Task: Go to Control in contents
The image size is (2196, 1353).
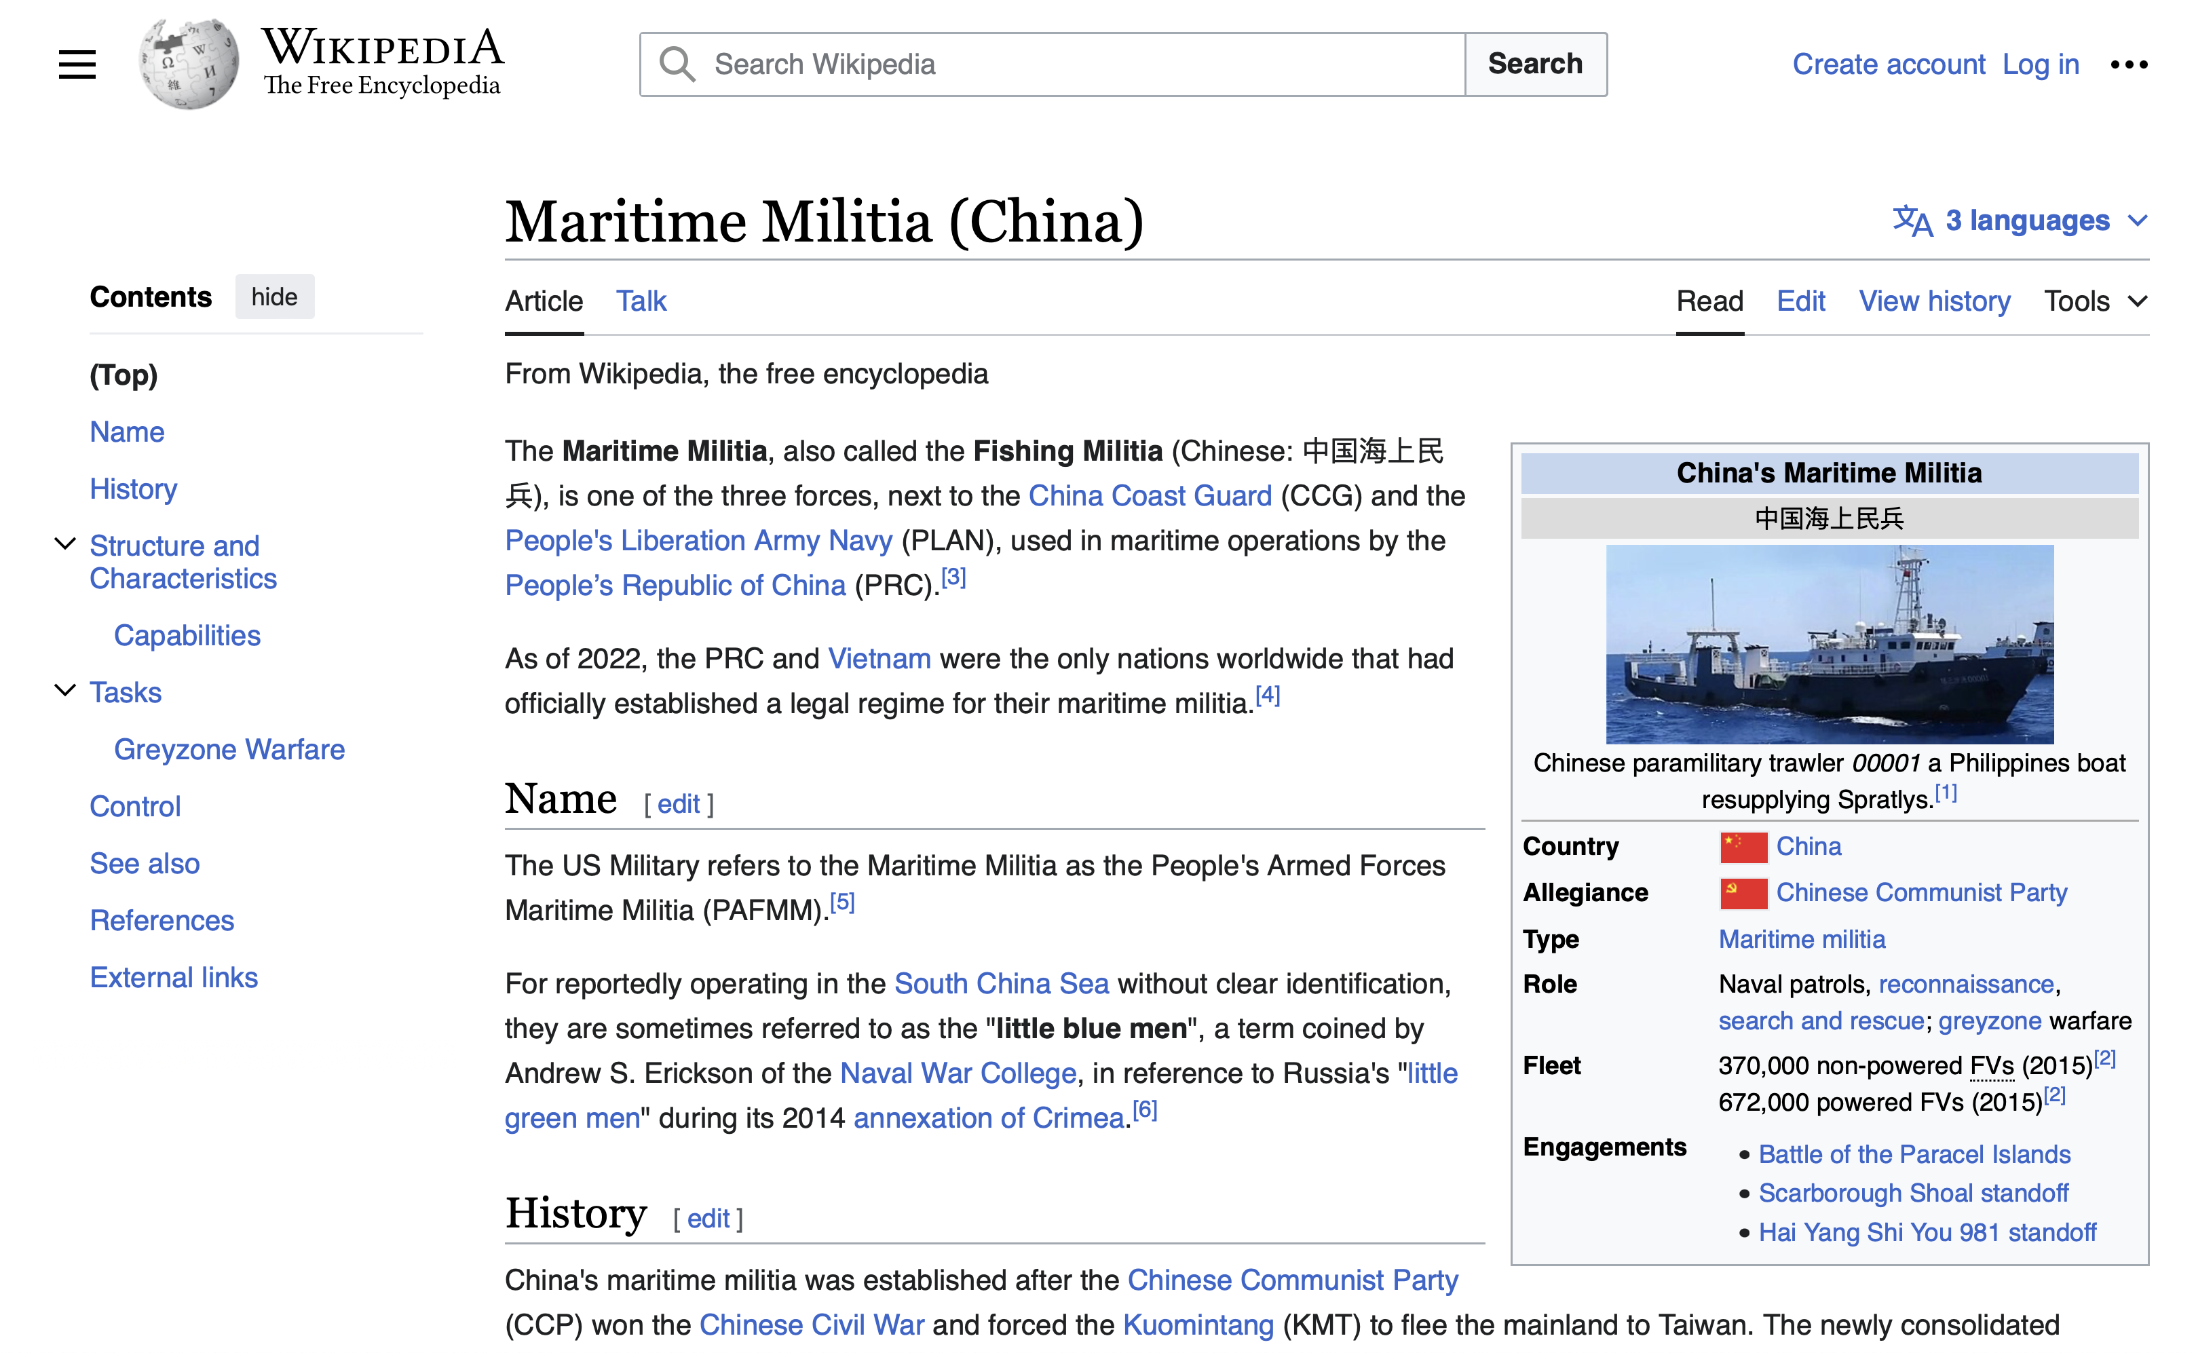Action: tap(135, 806)
